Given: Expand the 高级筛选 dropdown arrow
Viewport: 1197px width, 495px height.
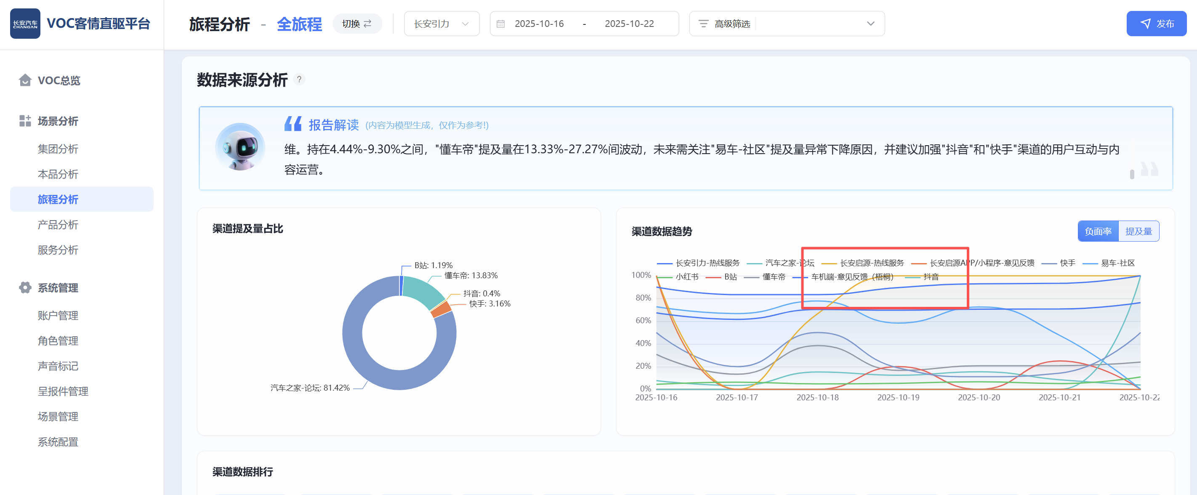Looking at the screenshot, I should pos(870,24).
